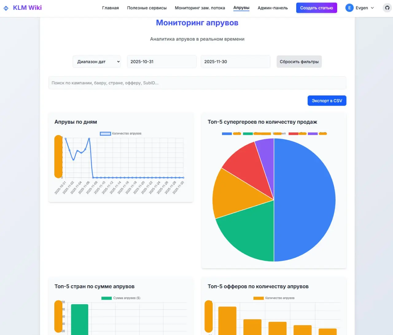Click the Топ-5 супергероев по количеству продаж title
Image resolution: width=393 pixels, height=335 pixels.
pyautogui.click(x=263, y=122)
